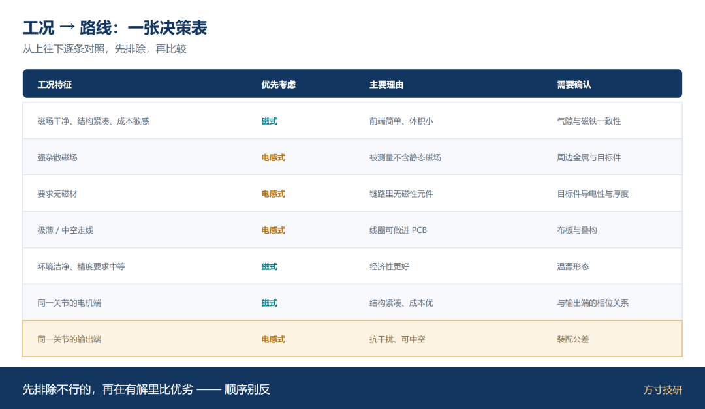The image size is (705, 409).
Task: Click the "工况特征" column header
Action: click(54, 85)
